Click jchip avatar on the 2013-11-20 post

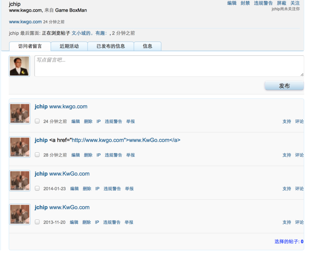[20, 215]
